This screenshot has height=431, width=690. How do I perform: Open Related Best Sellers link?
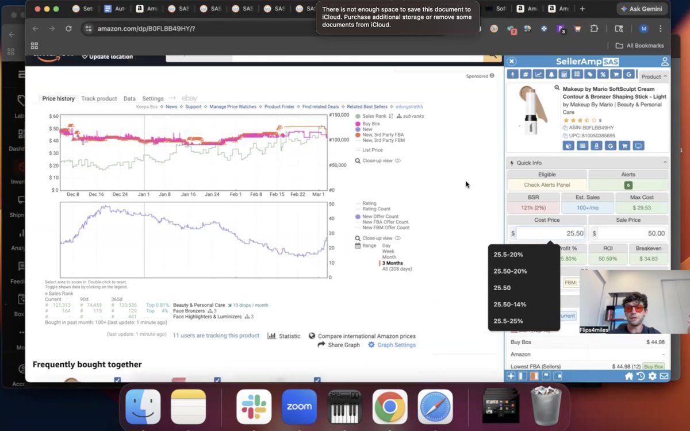(x=367, y=106)
